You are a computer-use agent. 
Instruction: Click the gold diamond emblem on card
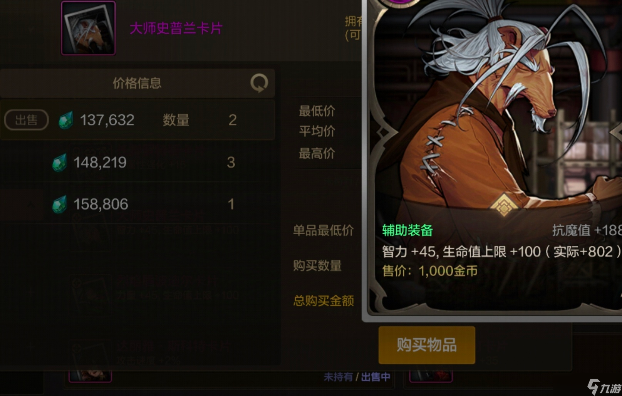(504, 205)
